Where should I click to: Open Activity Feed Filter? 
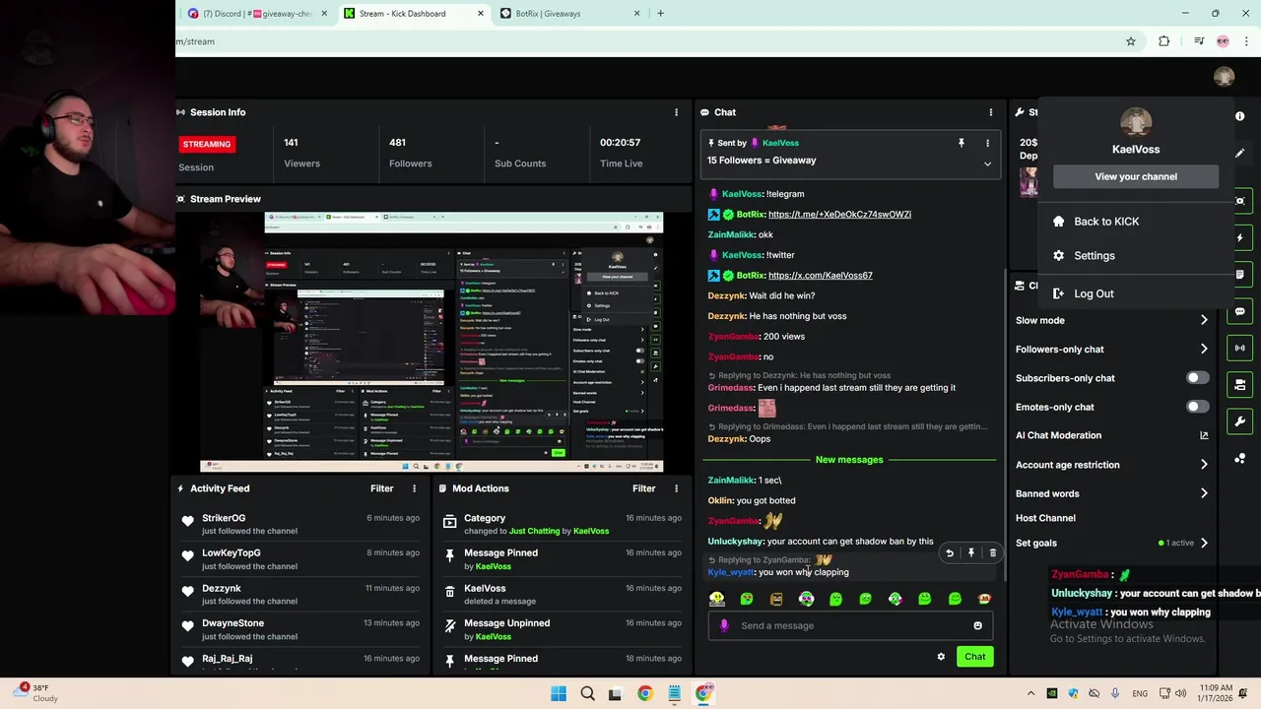pos(381,488)
